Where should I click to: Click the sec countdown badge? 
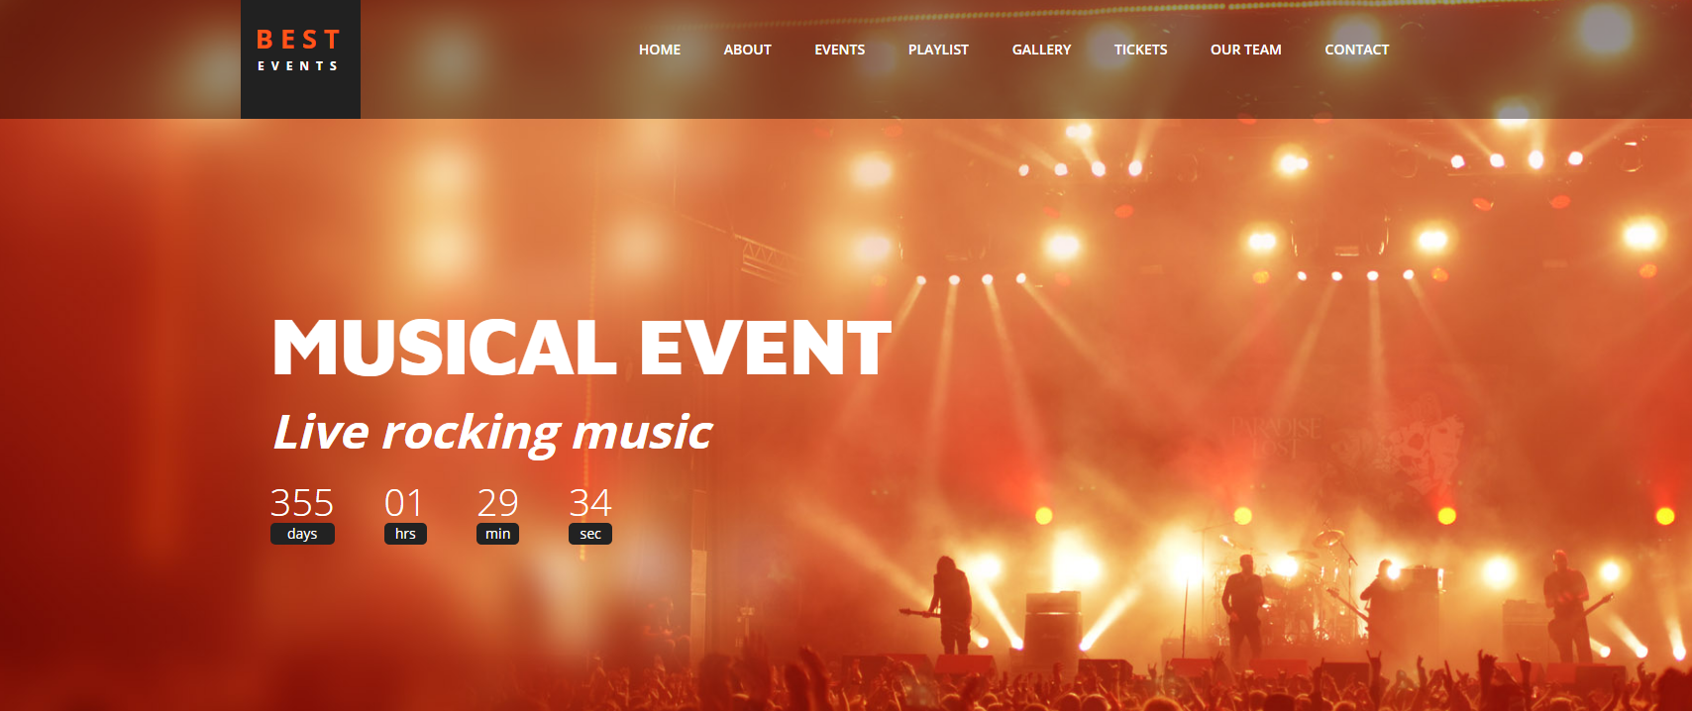click(590, 534)
